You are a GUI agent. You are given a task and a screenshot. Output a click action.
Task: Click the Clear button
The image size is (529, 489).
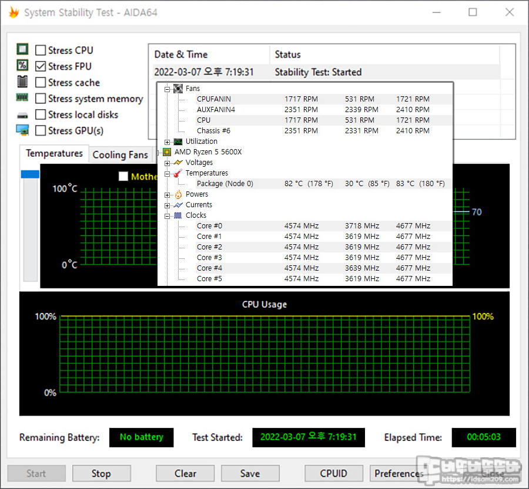click(x=185, y=474)
